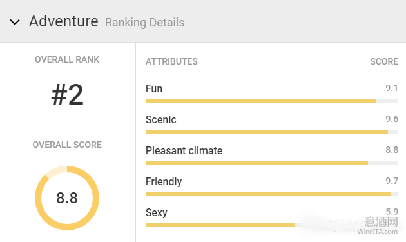Select the Sexy attribute label
406x242 pixels.
coord(157,213)
